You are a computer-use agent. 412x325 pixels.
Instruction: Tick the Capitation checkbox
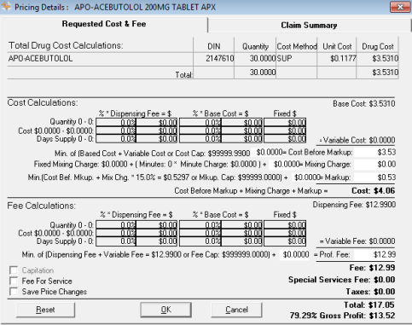tap(14, 270)
